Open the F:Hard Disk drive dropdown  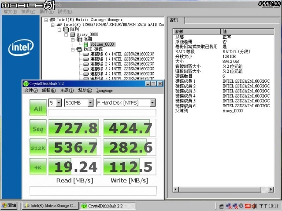[x=152, y=103]
